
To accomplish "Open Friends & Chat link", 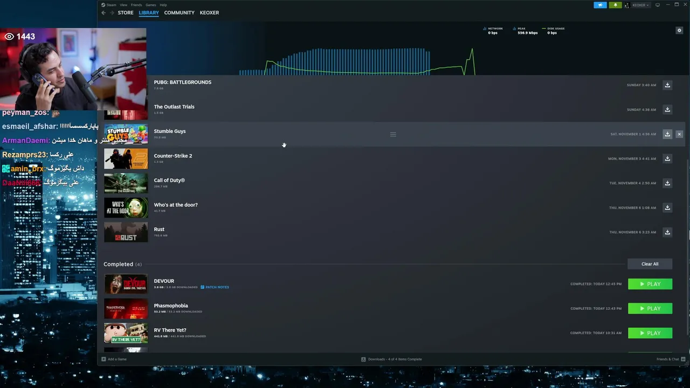I will point(668,359).
